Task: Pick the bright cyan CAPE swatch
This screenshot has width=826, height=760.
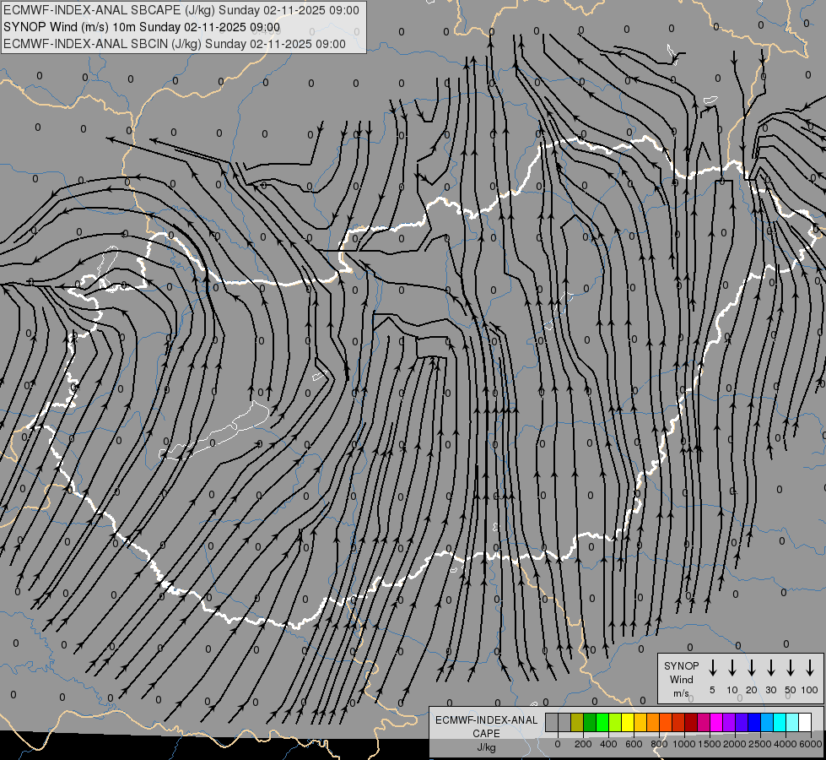Action: (780, 723)
